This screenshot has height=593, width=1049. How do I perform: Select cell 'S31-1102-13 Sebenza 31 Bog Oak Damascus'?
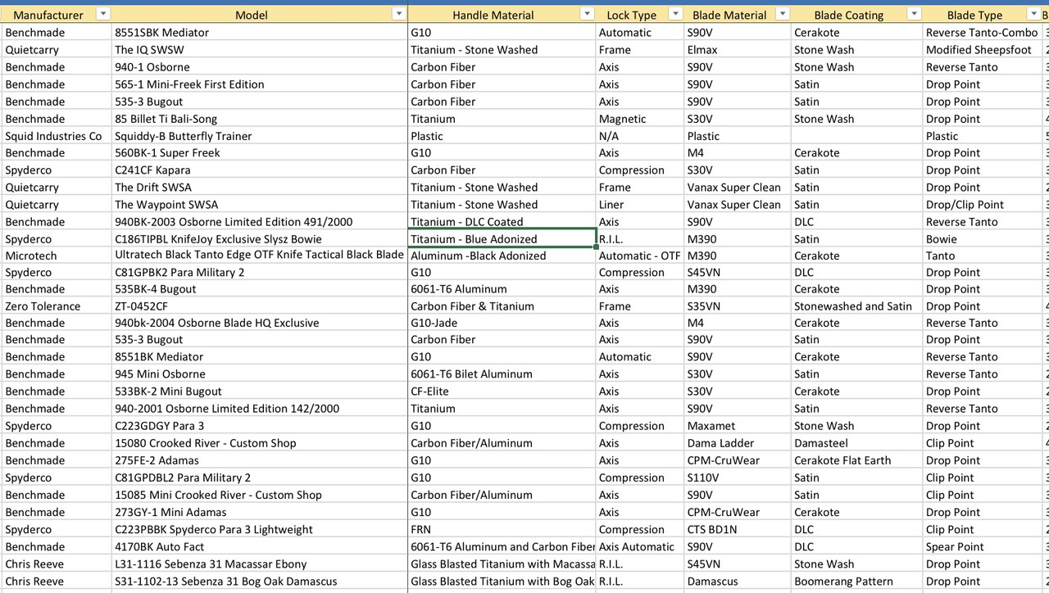pyautogui.click(x=260, y=582)
